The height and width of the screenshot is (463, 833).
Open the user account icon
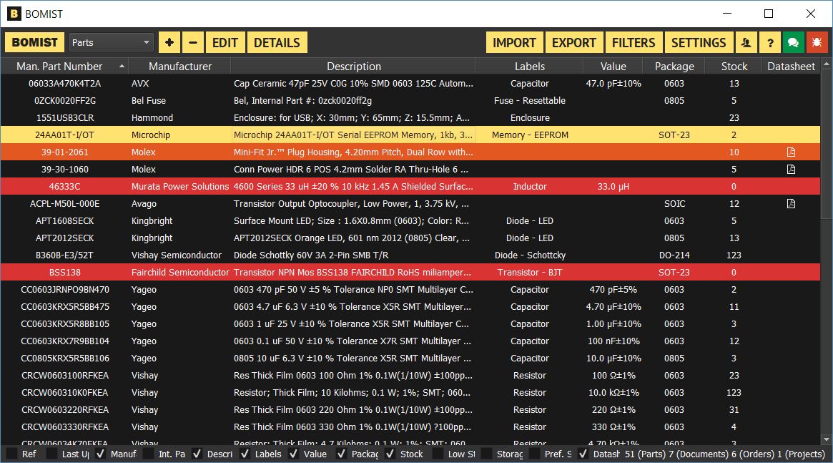click(x=746, y=42)
